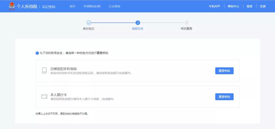Click the step 2 numbered circle
This screenshot has width=275, height=129.
pyautogui.click(x=138, y=23)
